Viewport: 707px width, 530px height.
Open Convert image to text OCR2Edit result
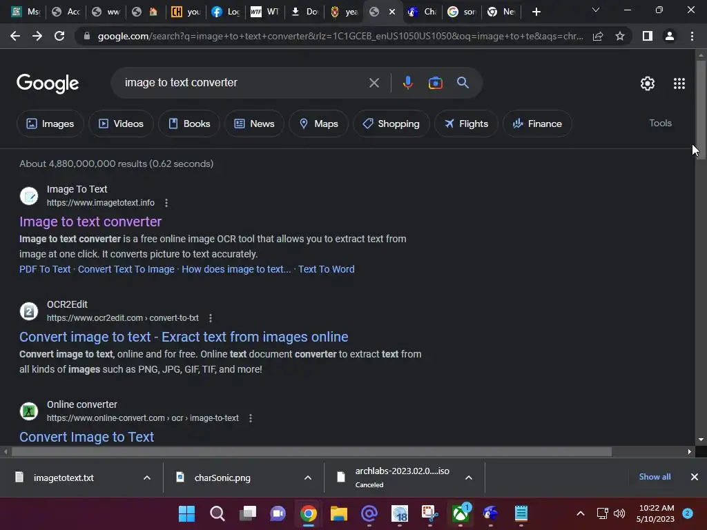(184, 337)
